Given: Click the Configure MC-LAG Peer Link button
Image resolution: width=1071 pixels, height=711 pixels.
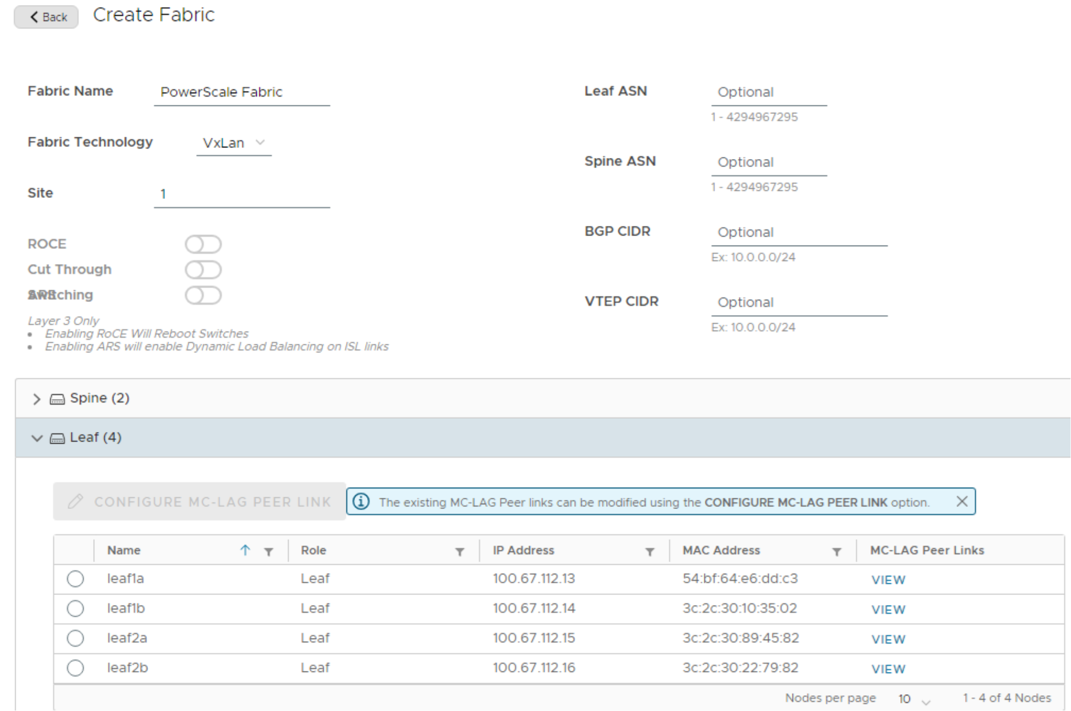Looking at the screenshot, I should coord(200,501).
